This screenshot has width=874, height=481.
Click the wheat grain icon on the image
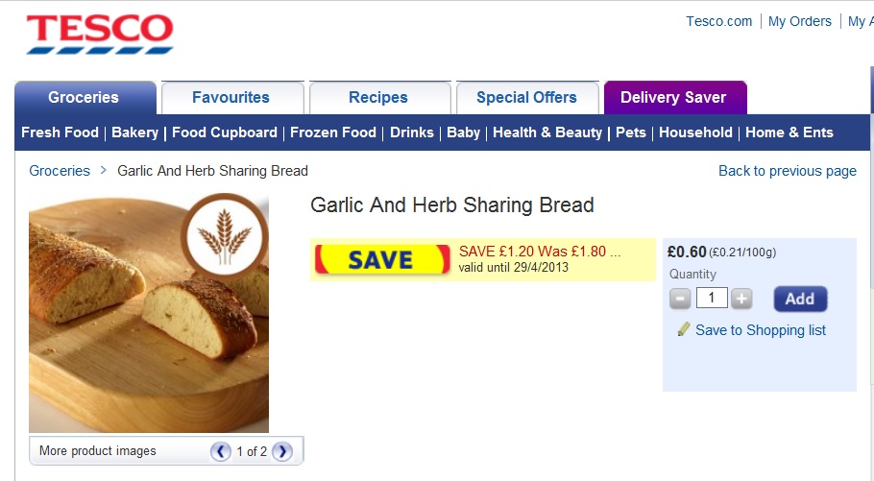[x=225, y=235]
